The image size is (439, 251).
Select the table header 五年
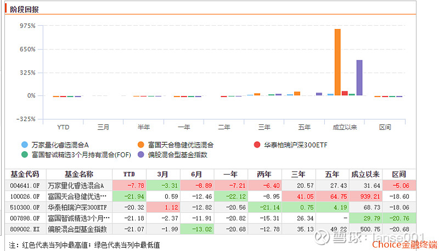pos(333,174)
